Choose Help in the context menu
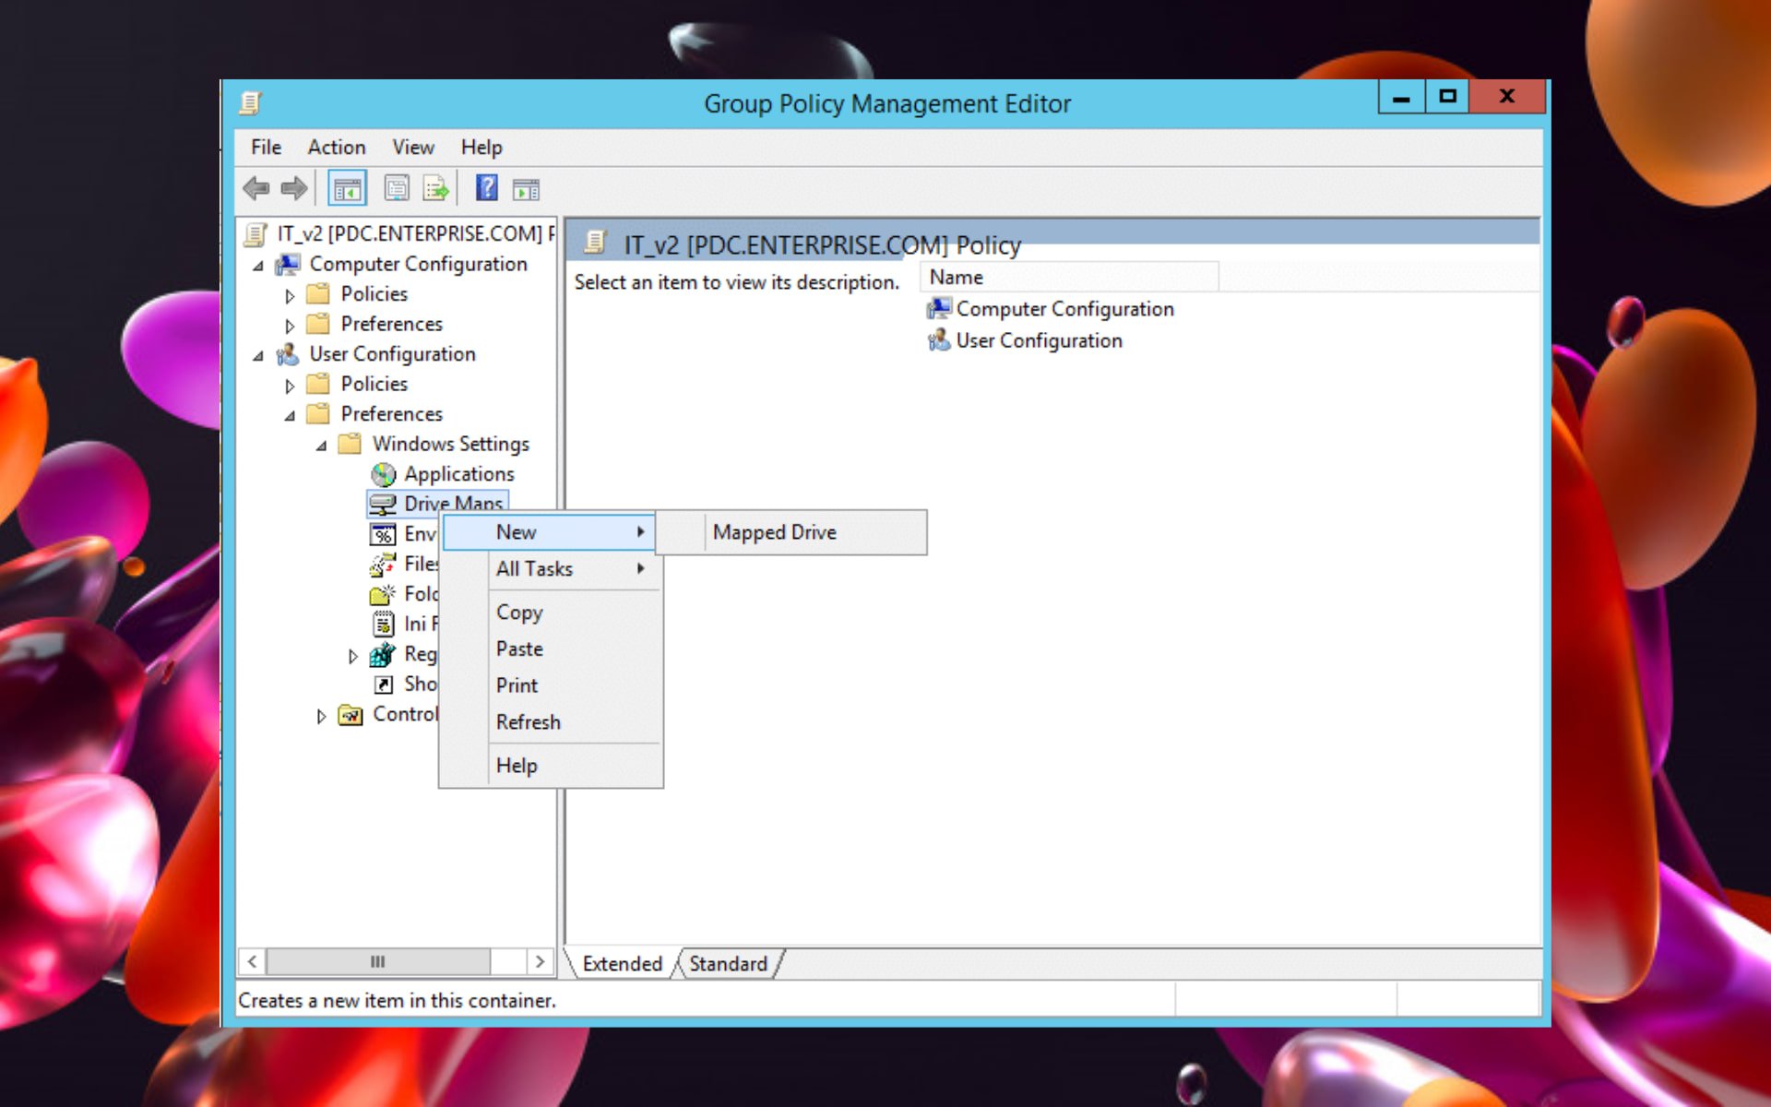Screen dimensions: 1771x1107 (x=550, y=766)
